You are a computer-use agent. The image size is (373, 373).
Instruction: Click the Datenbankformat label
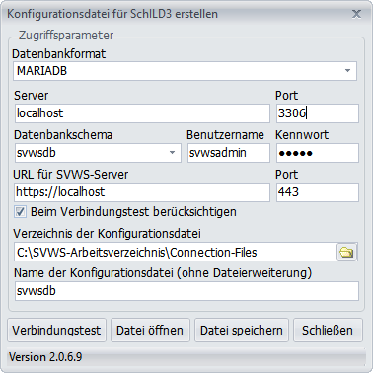tap(59, 54)
